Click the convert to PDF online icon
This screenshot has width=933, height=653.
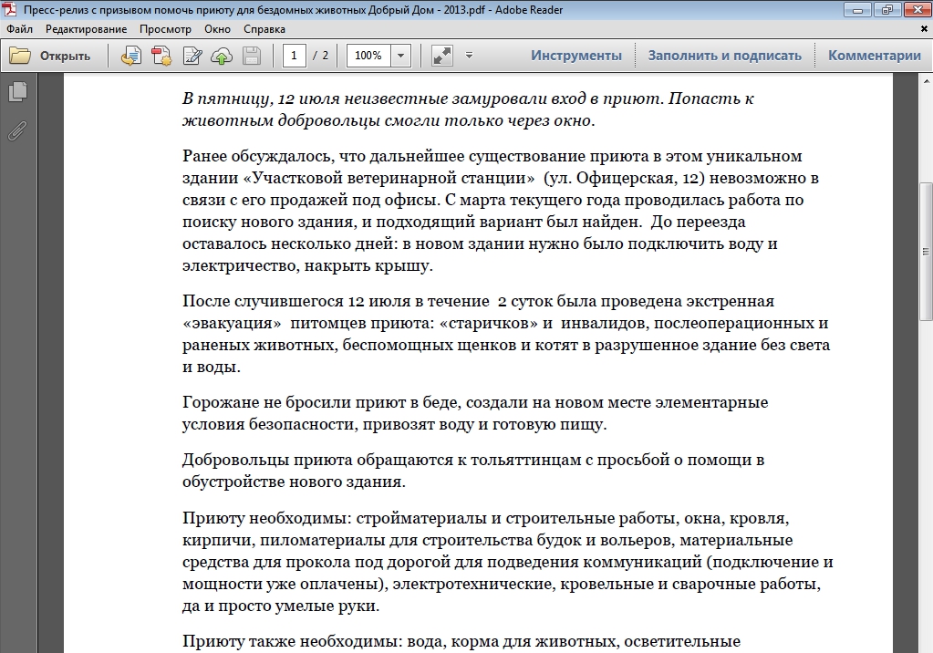131,56
